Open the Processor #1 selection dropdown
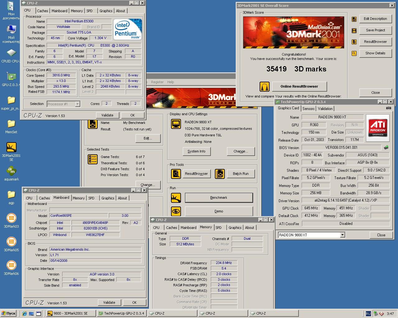 (x=77, y=104)
